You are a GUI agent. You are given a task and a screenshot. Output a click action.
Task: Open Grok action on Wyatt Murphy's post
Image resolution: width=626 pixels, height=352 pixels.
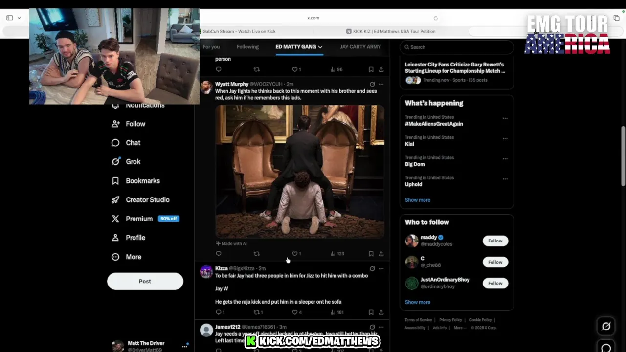point(372,84)
